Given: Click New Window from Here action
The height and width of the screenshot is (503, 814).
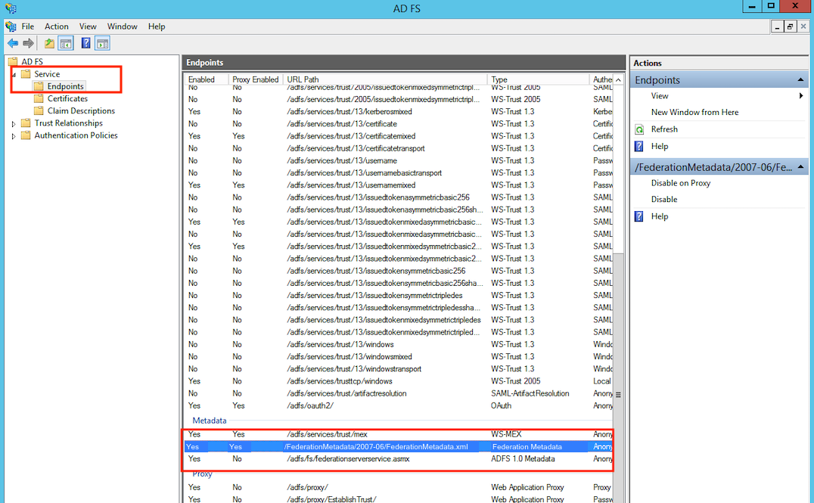Looking at the screenshot, I should pyautogui.click(x=694, y=112).
